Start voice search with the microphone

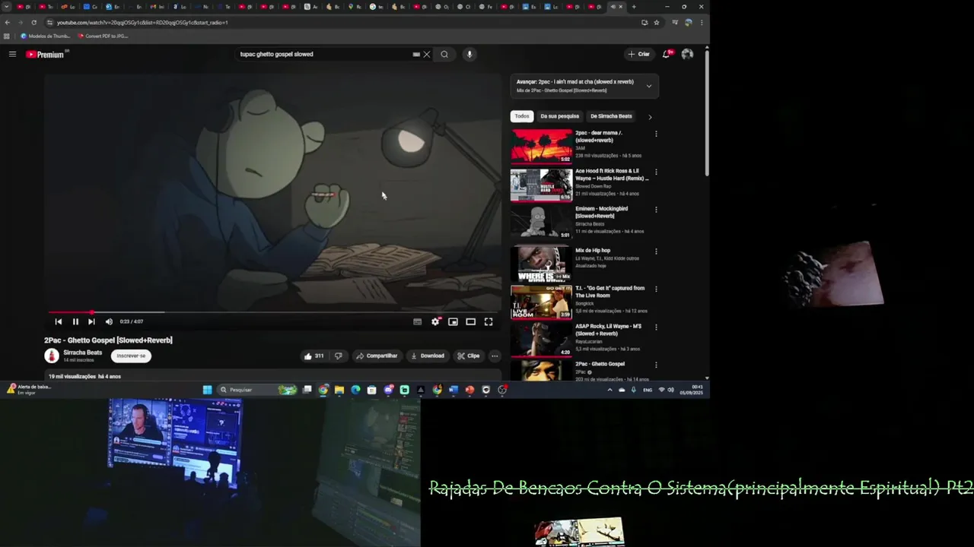coord(469,54)
